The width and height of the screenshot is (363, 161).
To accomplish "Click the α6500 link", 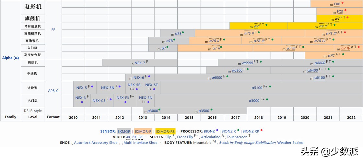I will coord(248,63).
